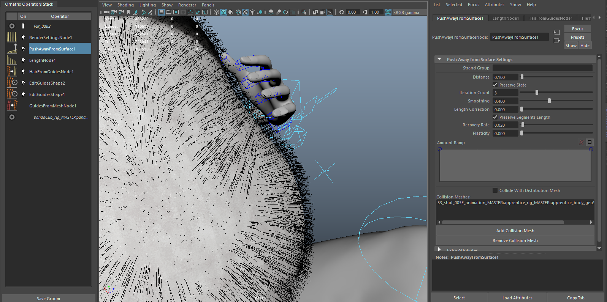
Task: Collapse Push Away from Surface Settings section
Action: pos(439,60)
